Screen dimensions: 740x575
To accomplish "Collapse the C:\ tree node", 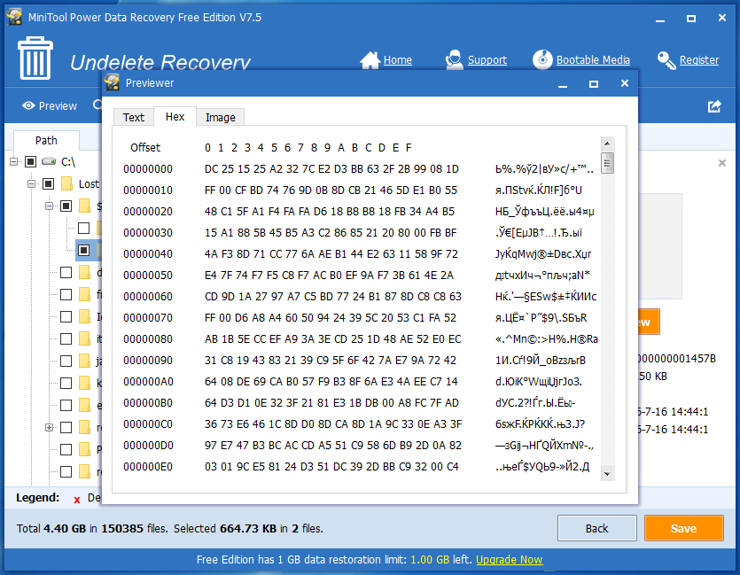I will pos(13,162).
